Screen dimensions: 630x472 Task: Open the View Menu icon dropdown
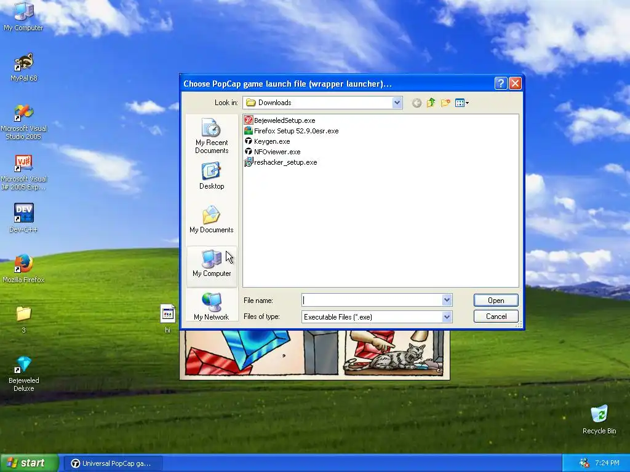(x=462, y=103)
